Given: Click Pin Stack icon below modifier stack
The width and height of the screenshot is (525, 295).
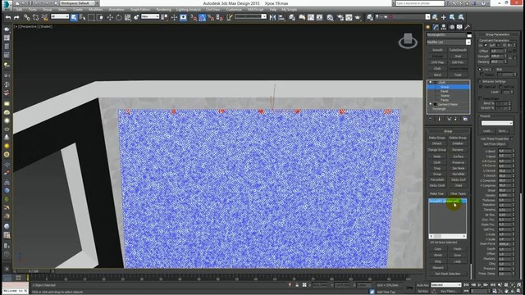Looking at the screenshot, I should click(431, 119).
